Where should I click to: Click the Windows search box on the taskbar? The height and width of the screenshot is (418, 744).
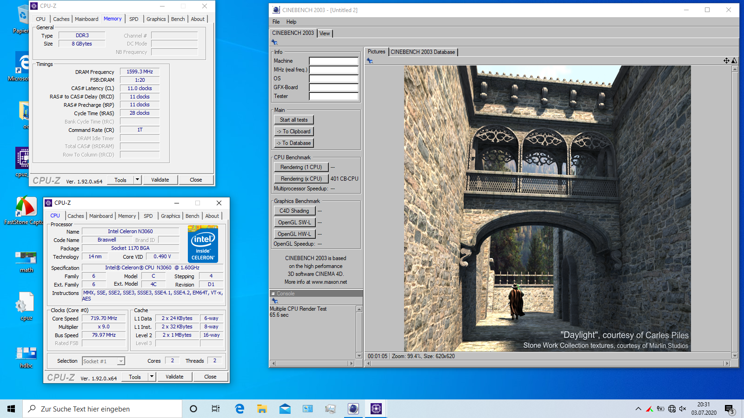pos(102,409)
